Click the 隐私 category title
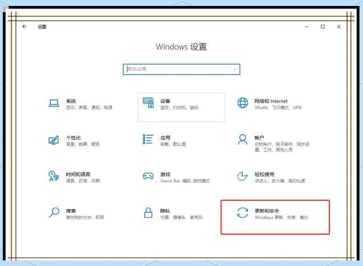The height and width of the screenshot is (266, 363). pos(165,211)
